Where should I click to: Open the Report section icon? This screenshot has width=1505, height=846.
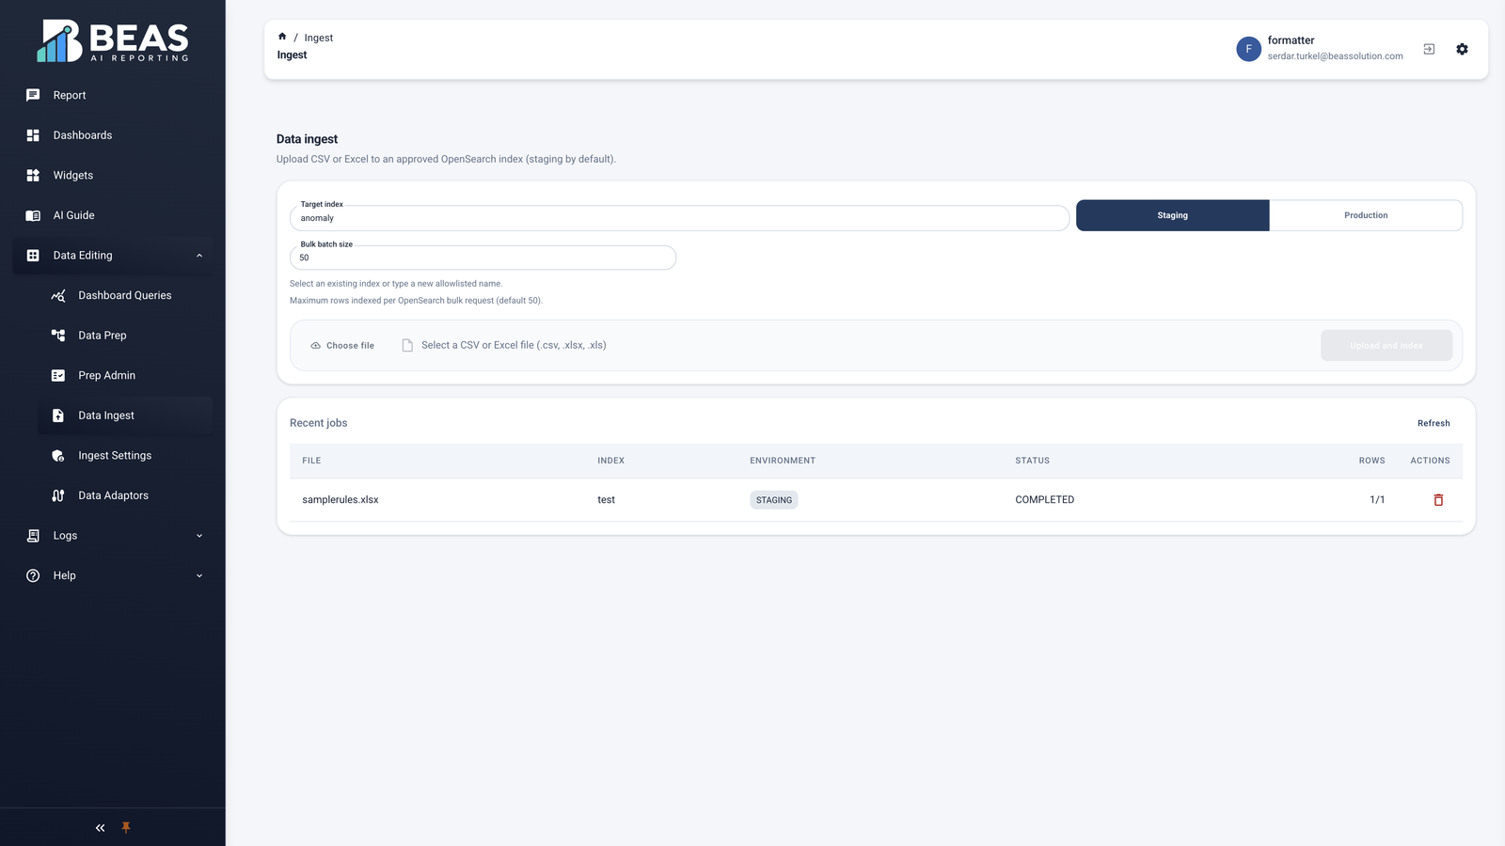pos(33,95)
